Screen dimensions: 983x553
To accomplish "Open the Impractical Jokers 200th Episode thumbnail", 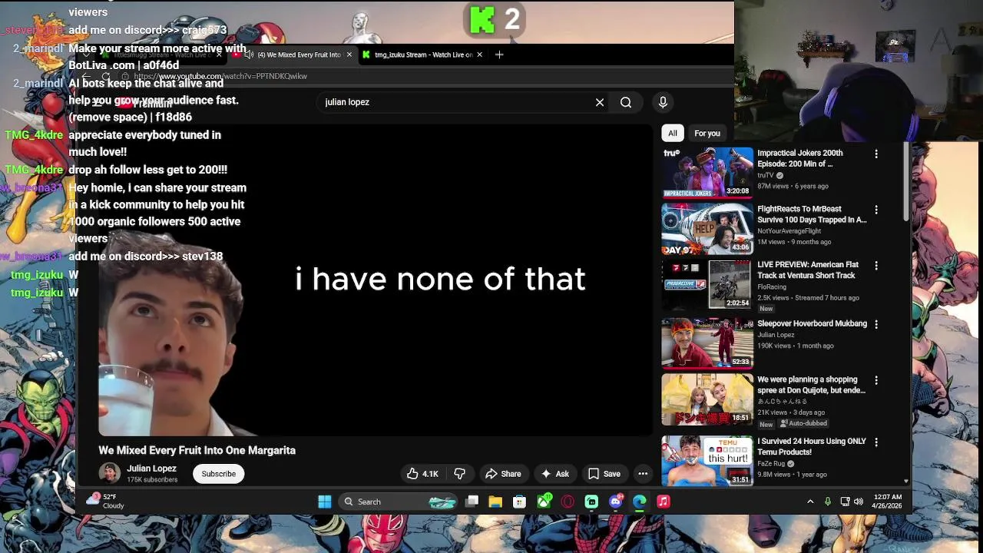I will click(x=707, y=173).
